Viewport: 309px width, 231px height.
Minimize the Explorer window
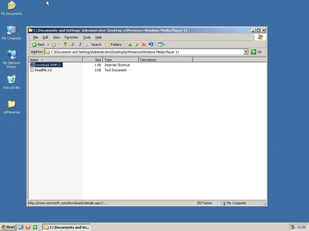pyautogui.click(x=253, y=30)
